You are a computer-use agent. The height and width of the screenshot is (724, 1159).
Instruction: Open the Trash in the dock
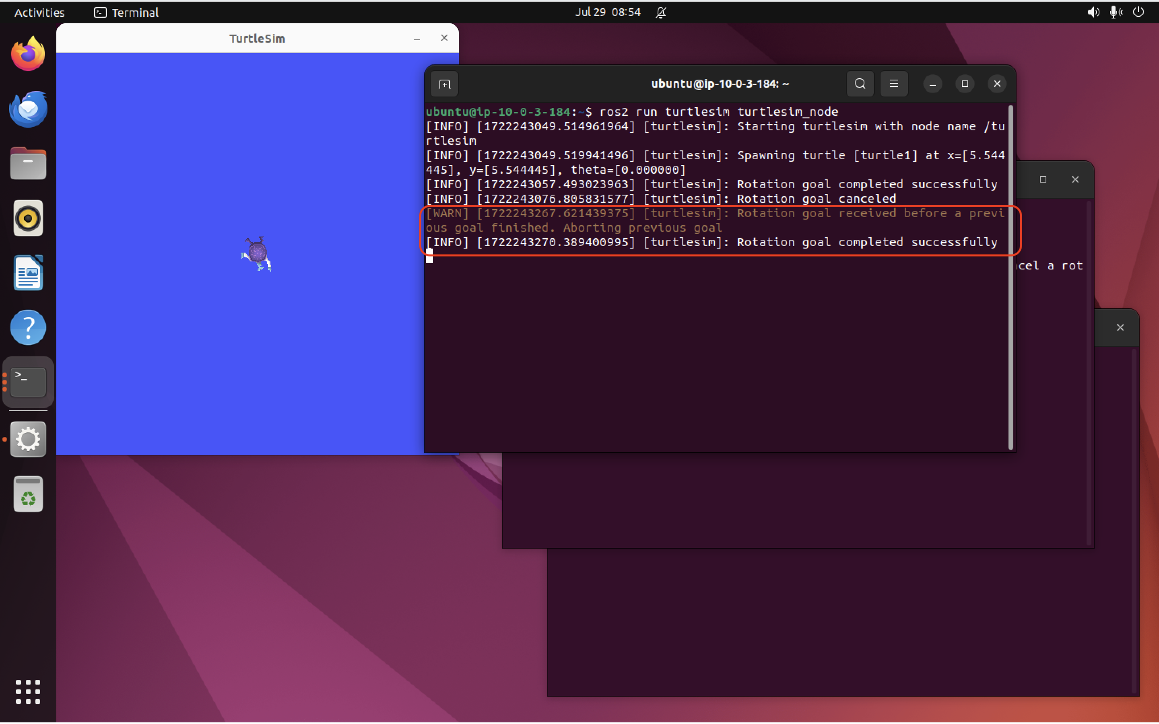(28, 494)
